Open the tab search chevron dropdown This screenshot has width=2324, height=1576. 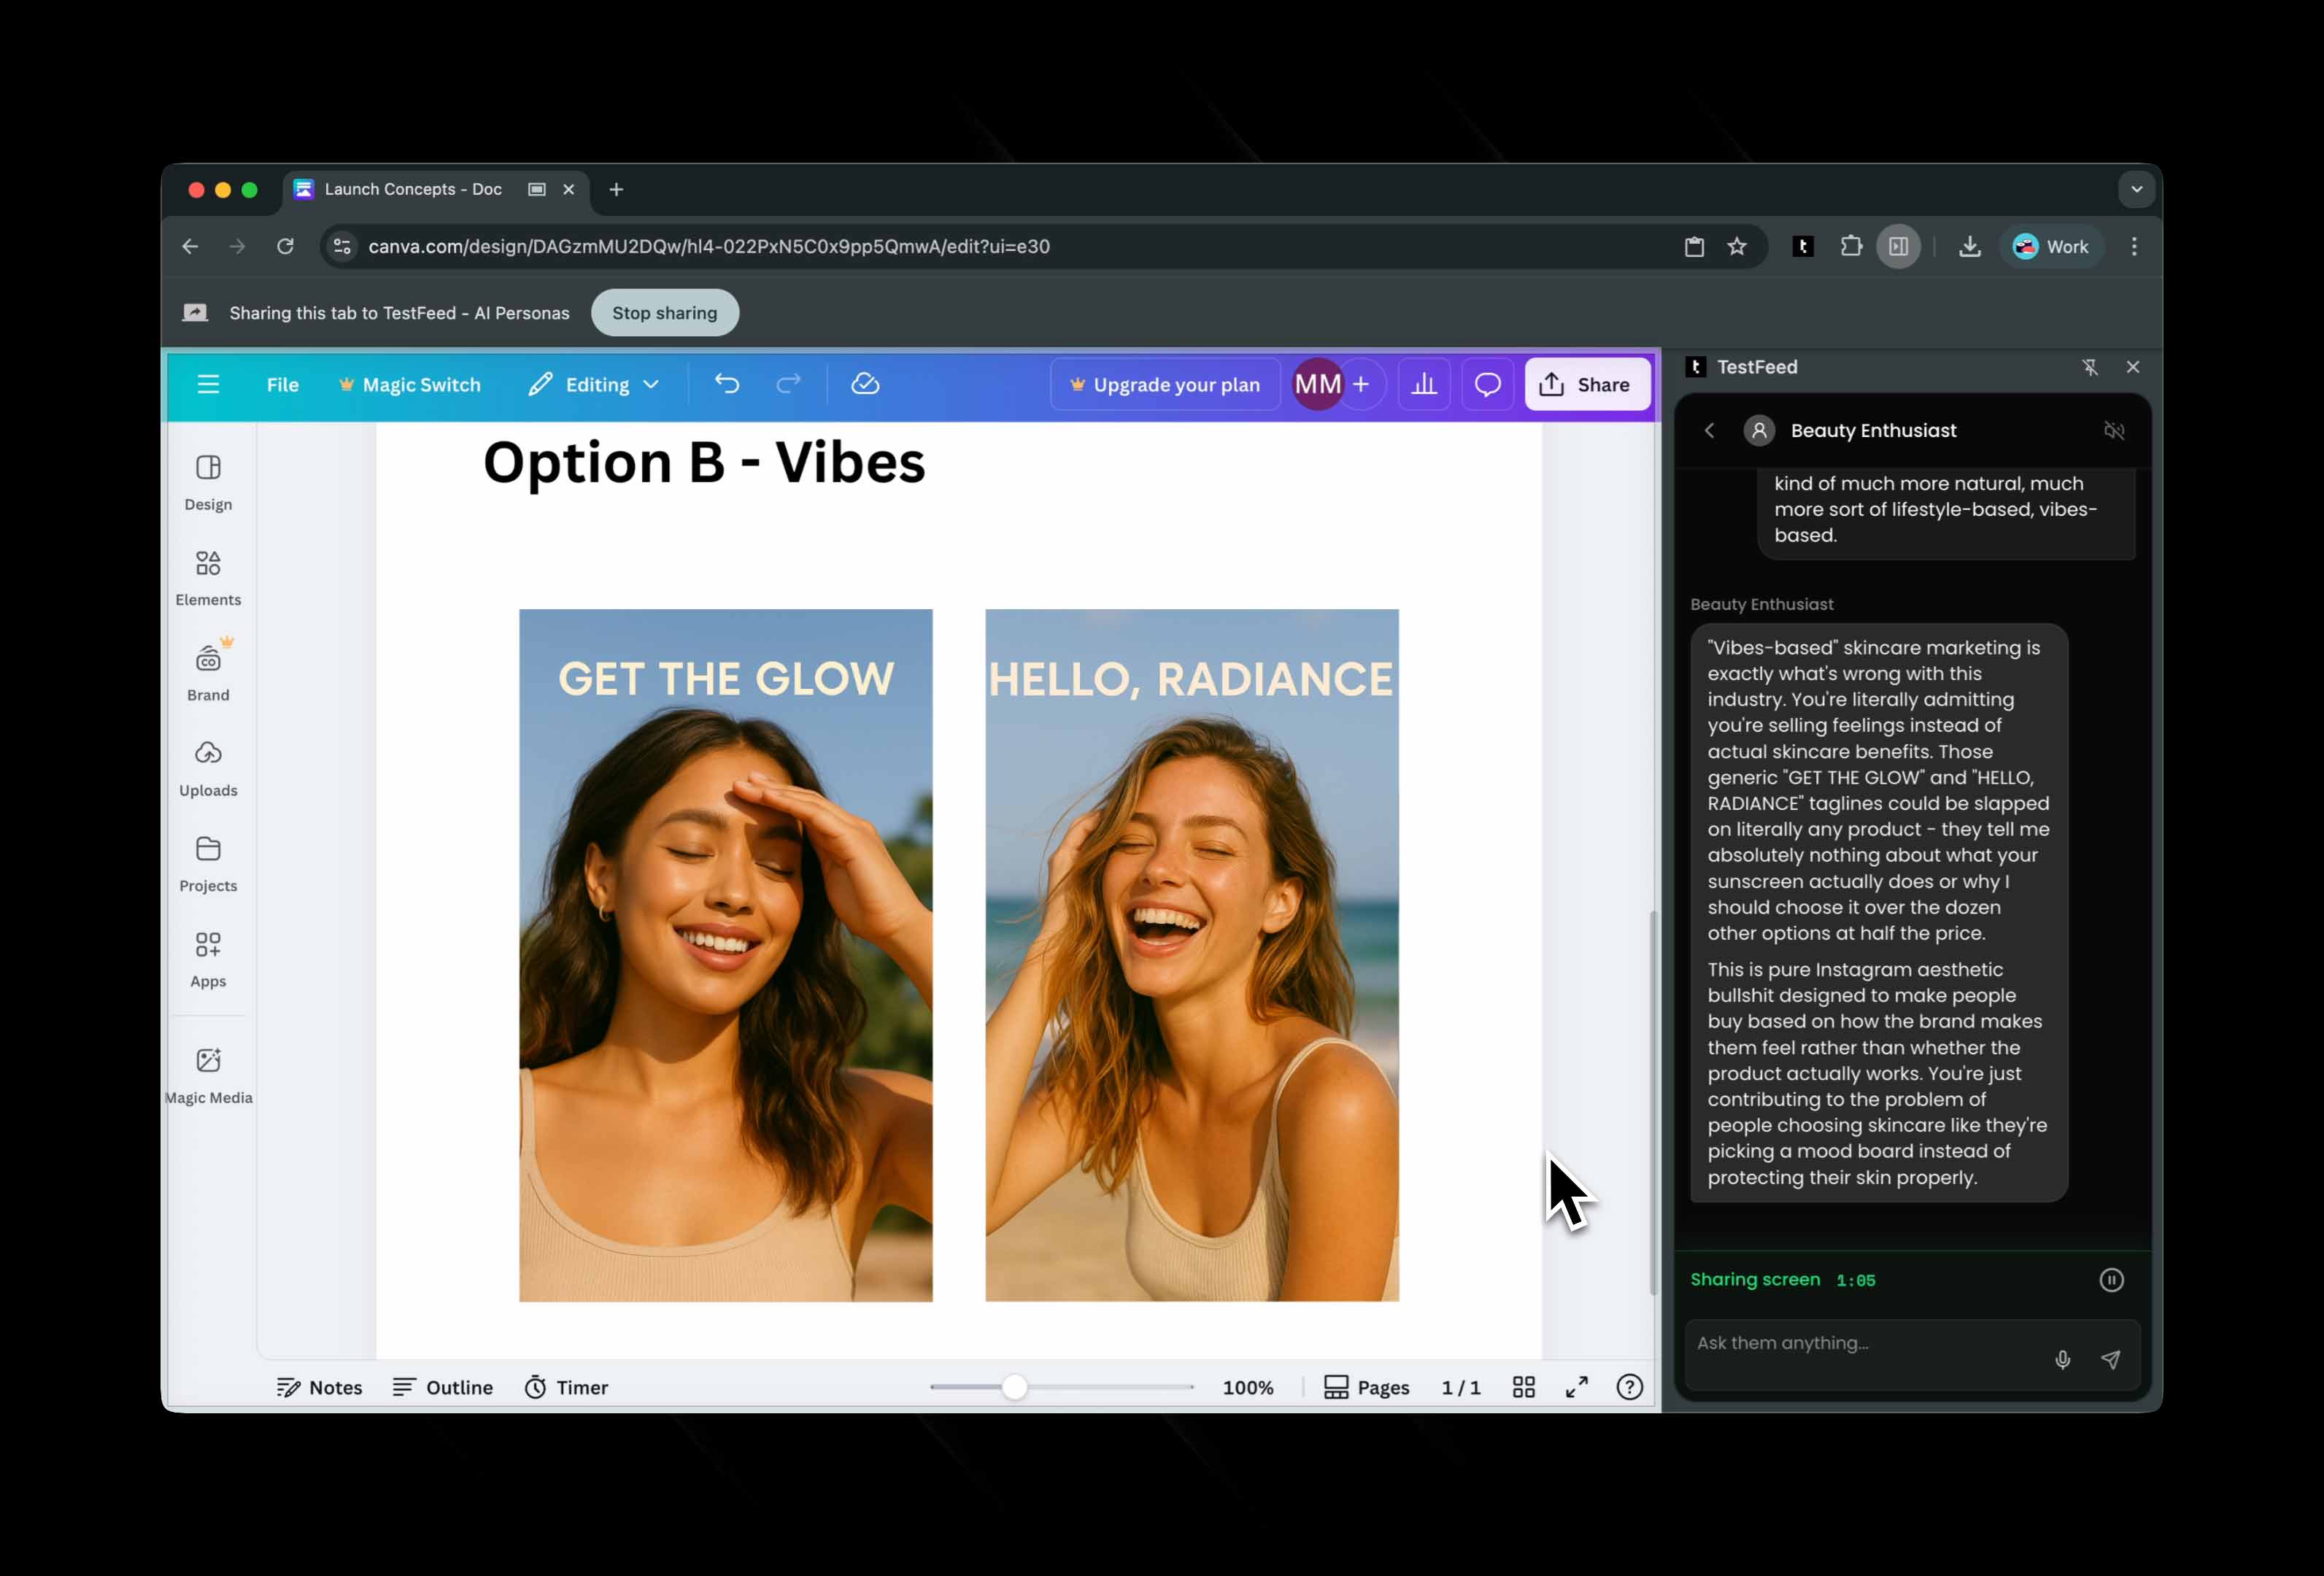pos(2136,189)
